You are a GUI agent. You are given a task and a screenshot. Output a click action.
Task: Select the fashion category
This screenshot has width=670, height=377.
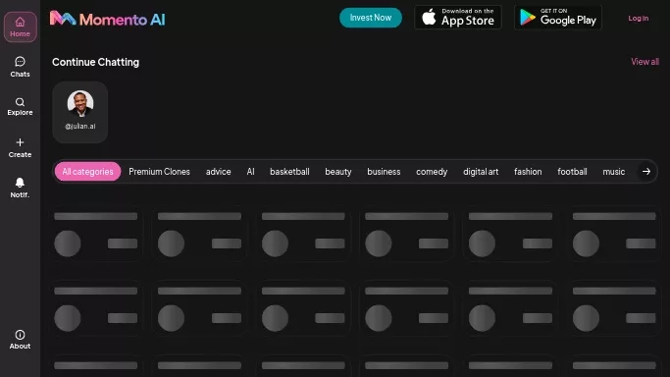[528, 172]
